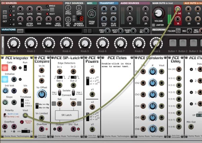Screen dimensions: 202x143
Task: Click the VEL CV source jack
Action: (x=20, y=19)
